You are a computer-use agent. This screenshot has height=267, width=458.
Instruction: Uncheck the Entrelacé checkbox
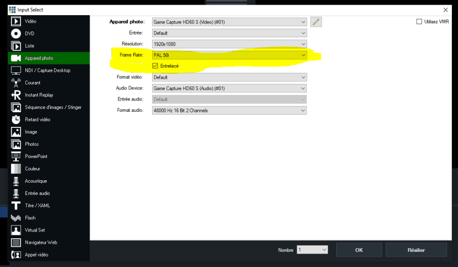(155, 66)
